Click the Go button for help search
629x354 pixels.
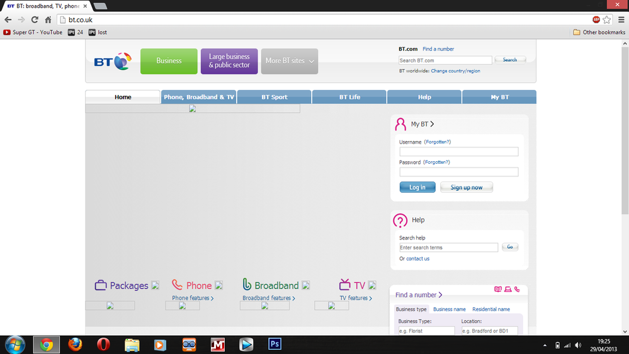[510, 247]
